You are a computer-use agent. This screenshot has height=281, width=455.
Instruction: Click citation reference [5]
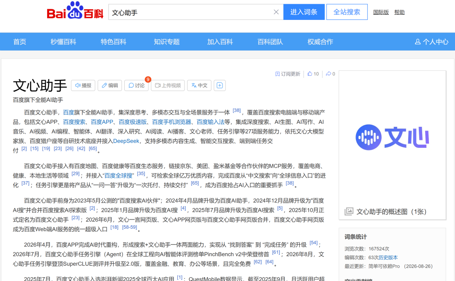pyautogui.click(x=280, y=208)
